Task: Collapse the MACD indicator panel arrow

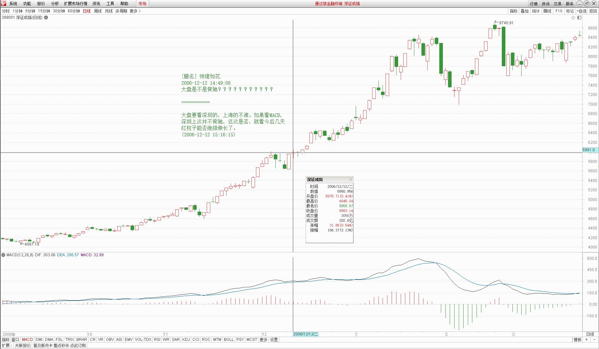Action: [4, 255]
